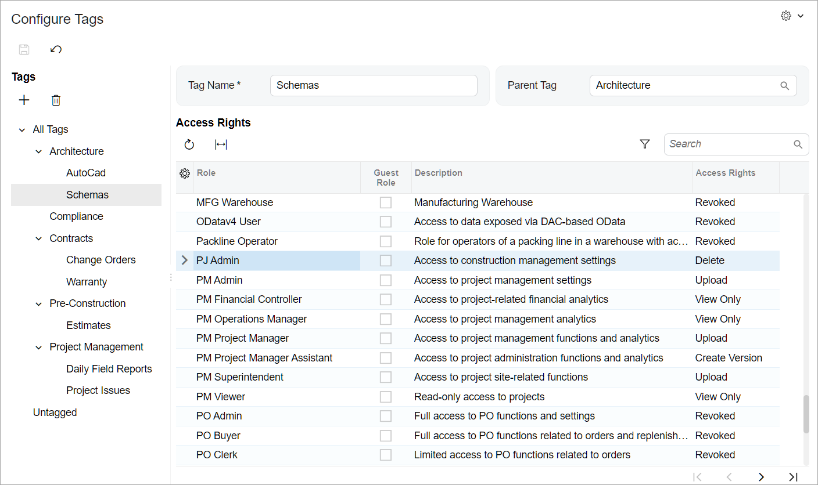Open grid column configuration gear

pos(185,173)
